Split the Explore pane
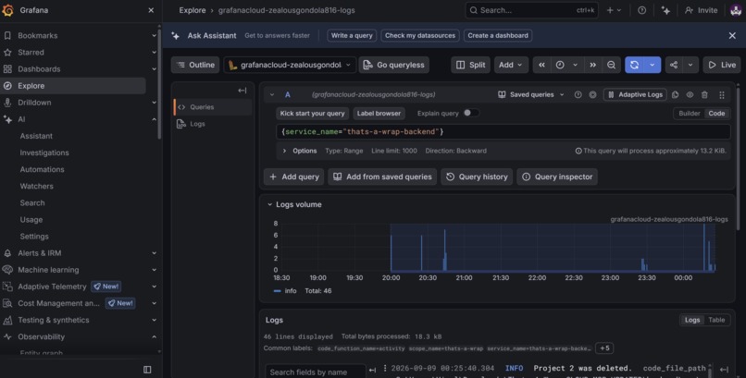The width and height of the screenshot is (746, 378). click(x=470, y=65)
